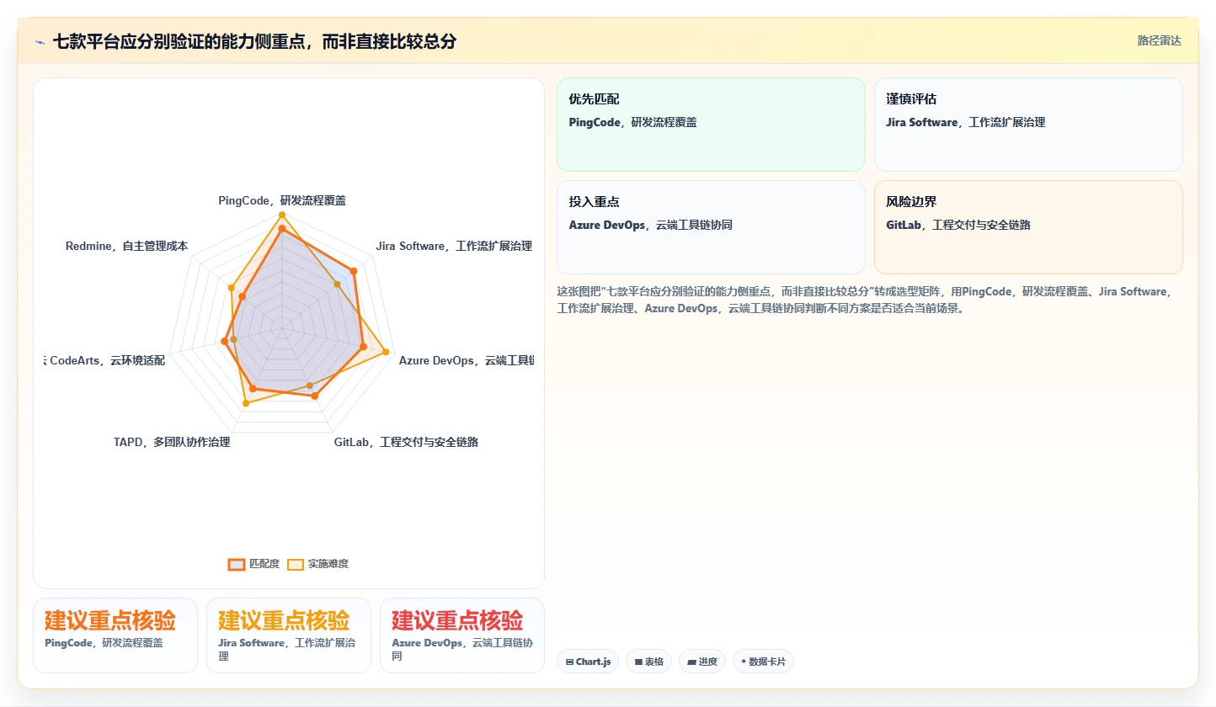Click the radar label Redmine，自主管理成本

tap(127, 246)
